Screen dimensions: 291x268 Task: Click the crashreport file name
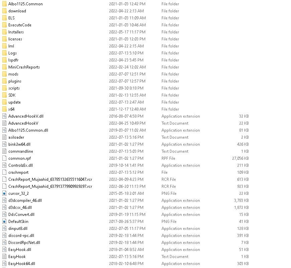(18, 172)
